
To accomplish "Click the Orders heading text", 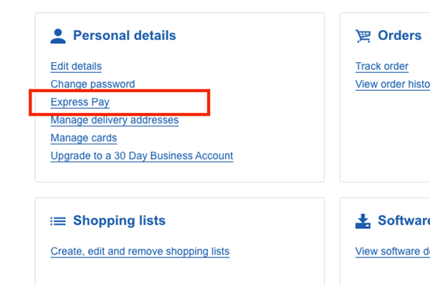I will (400, 36).
